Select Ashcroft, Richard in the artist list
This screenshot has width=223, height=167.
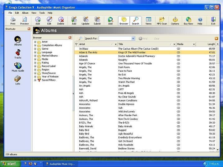click(88, 101)
